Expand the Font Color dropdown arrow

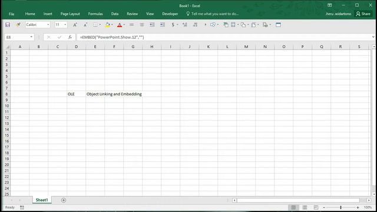[x=124, y=25]
